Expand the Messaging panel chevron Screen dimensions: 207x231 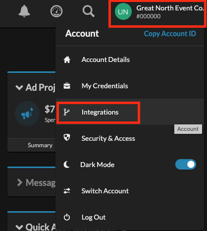point(20,182)
